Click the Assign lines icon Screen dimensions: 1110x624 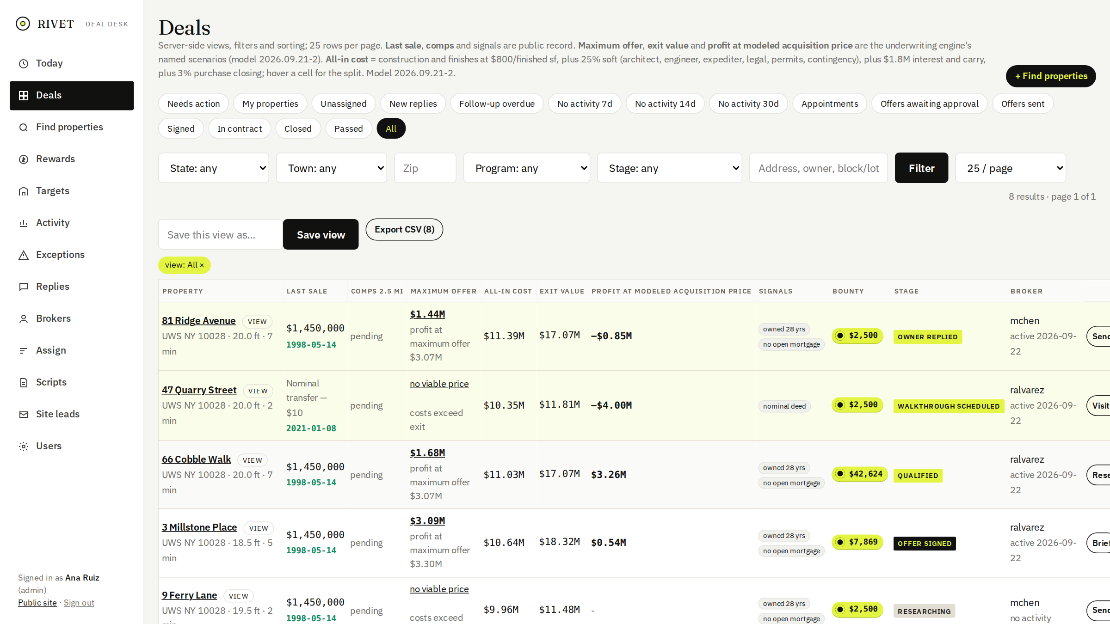click(x=24, y=350)
